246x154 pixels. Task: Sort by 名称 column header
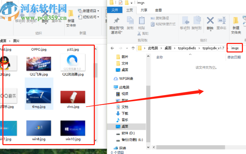(160, 57)
